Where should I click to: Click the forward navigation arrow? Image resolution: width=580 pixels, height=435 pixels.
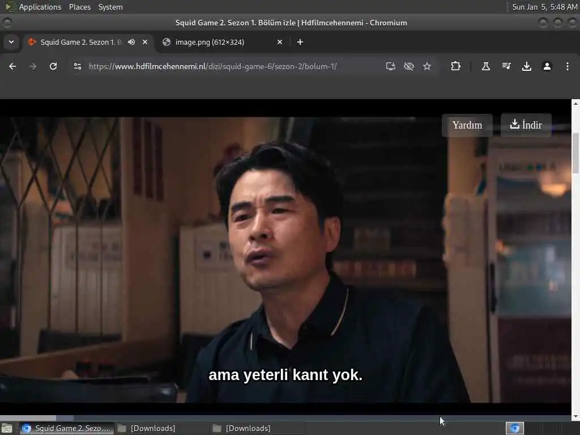33,66
